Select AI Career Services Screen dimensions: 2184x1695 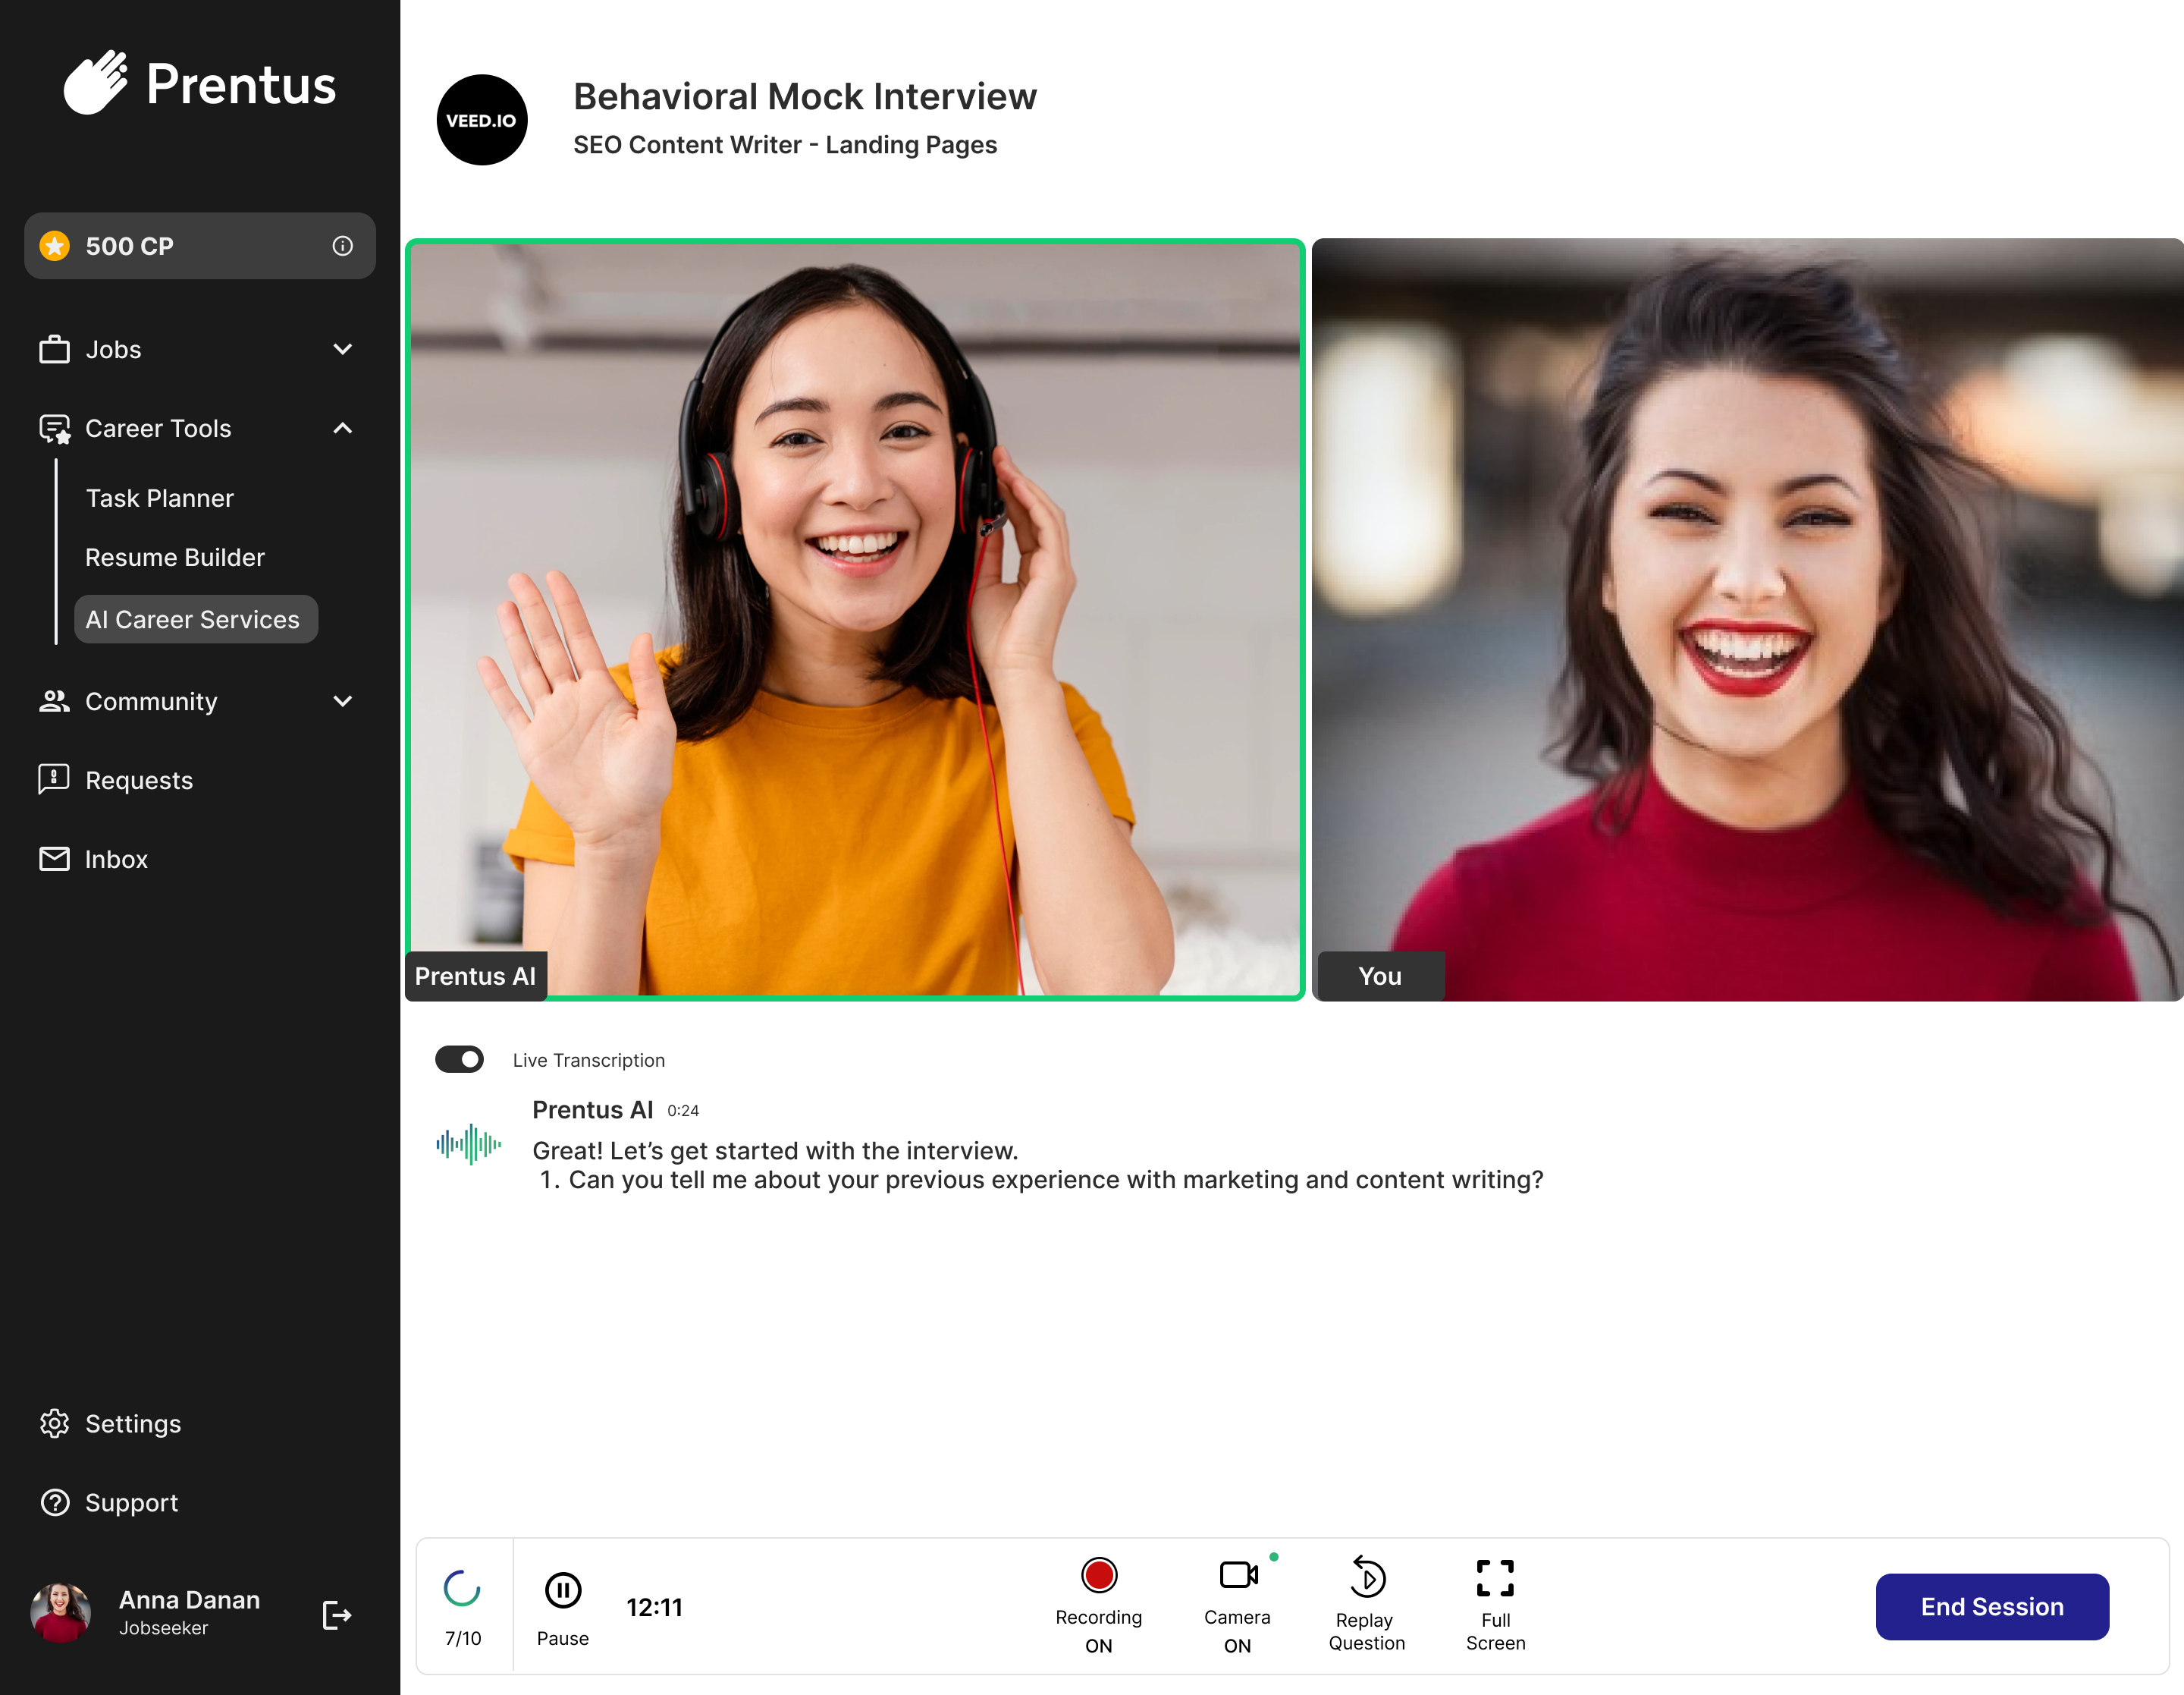point(196,619)
